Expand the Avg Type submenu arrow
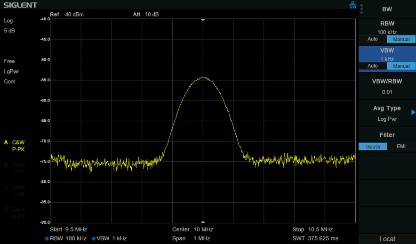The image size is (416, 244). point(413,112)
